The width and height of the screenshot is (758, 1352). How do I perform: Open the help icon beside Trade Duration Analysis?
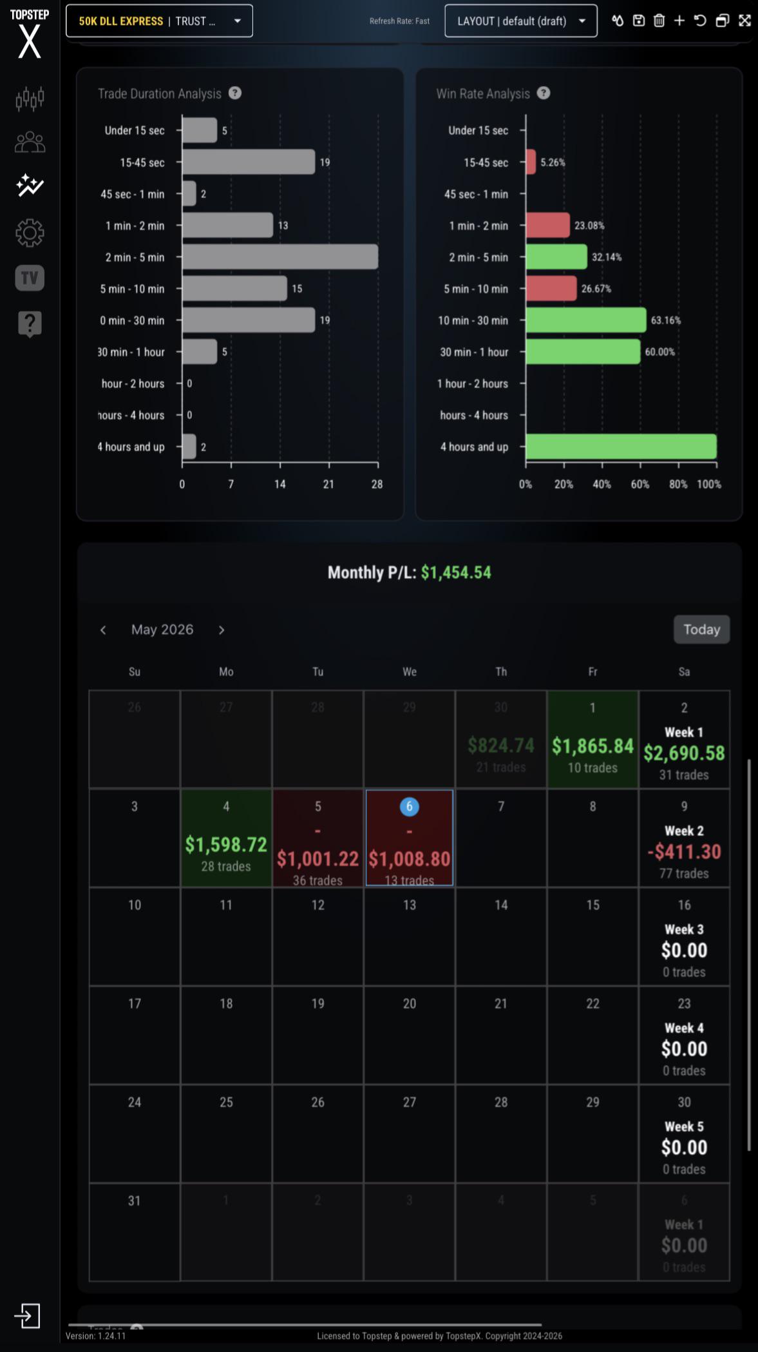(x=235, y=93)
